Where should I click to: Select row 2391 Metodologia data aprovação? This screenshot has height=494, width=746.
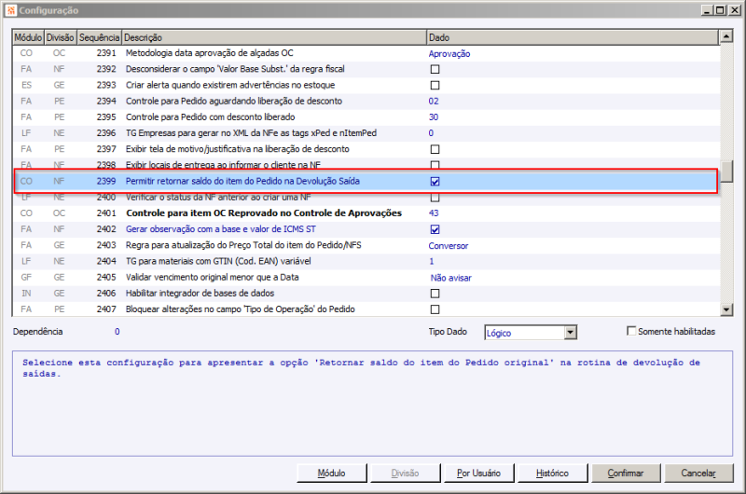(x=366, y=53)
